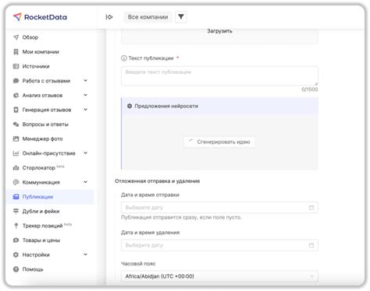Click the calendar icon in Дата и время отправки
The width and height of the screenshot is (370, 291).
pos(311,208)
